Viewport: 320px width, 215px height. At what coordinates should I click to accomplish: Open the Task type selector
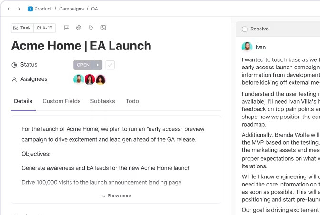pos(22,28)
